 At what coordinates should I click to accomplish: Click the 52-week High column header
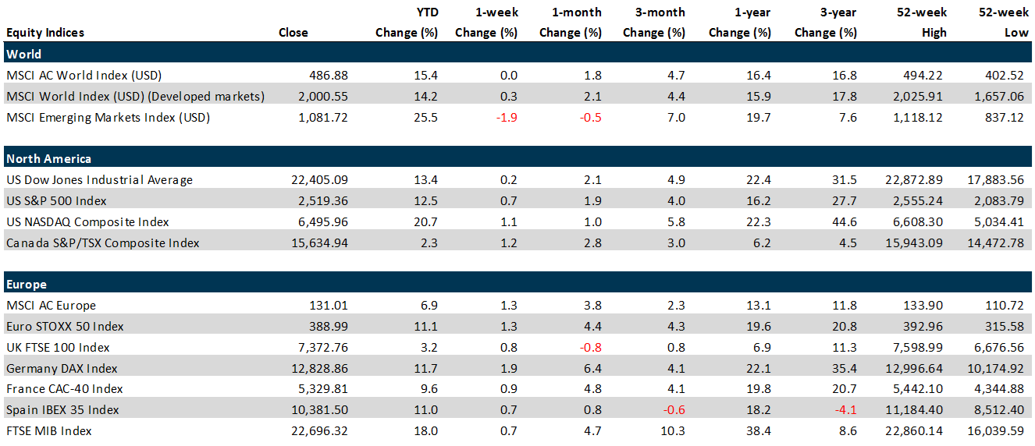click(x=923, y=23)
